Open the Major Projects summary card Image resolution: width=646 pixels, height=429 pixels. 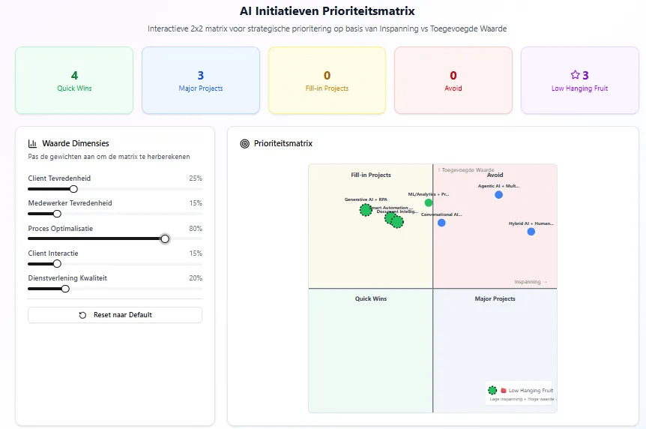pos(201,80)
